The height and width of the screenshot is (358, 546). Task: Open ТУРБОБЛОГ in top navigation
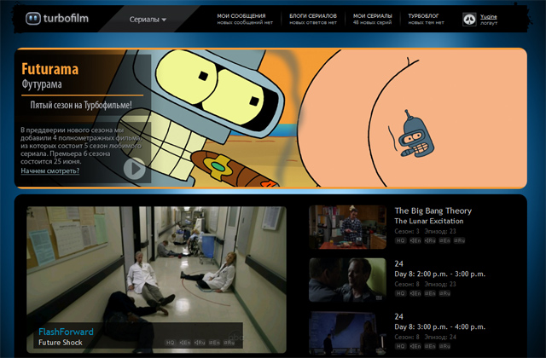coord(423,15)
